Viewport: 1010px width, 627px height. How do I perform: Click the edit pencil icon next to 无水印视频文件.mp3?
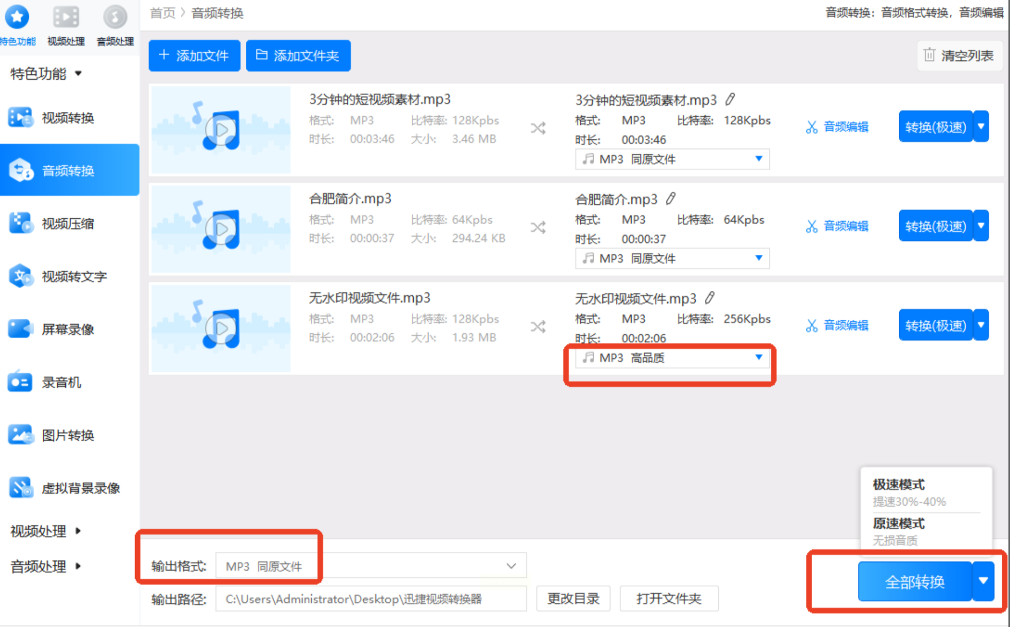pos(710,298)
